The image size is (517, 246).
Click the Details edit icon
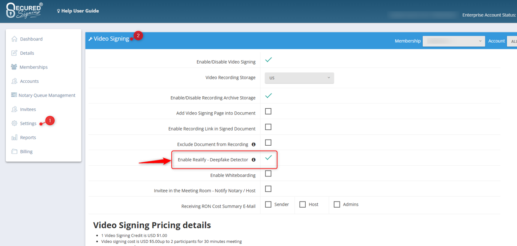14,53
